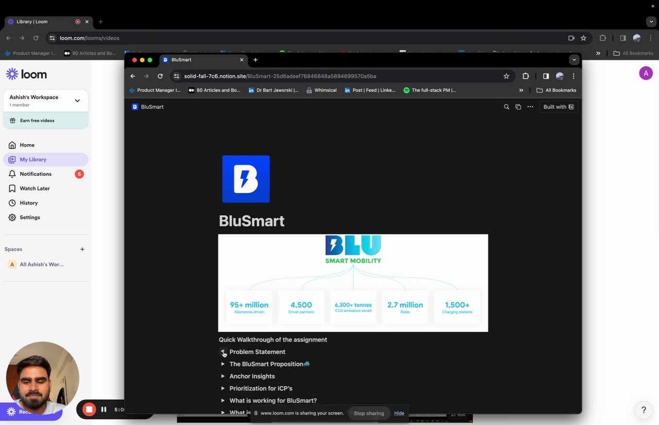Select My Library in the Loom sidebar

click(46, 159)
